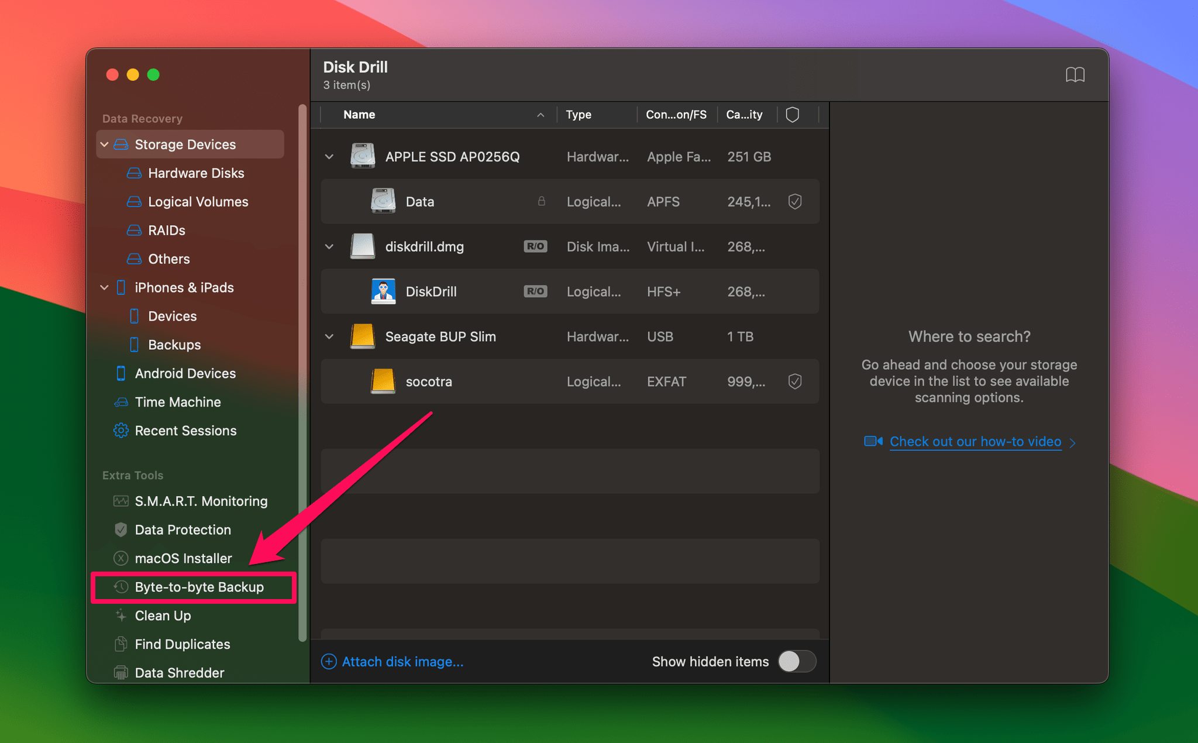The width and height of the screenshot is (1198, 743).
Task: Open the how-to video link
Action: (975, 441)
